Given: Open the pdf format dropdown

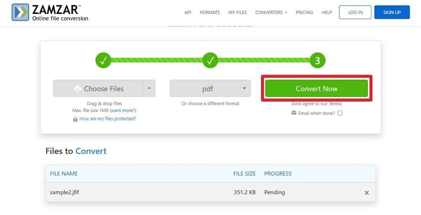Looking at the screenshot, I should point(210,88).
